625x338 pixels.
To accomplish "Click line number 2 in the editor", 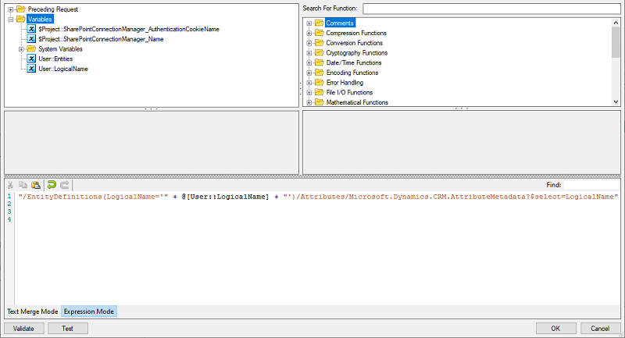I will coord(9,204).
